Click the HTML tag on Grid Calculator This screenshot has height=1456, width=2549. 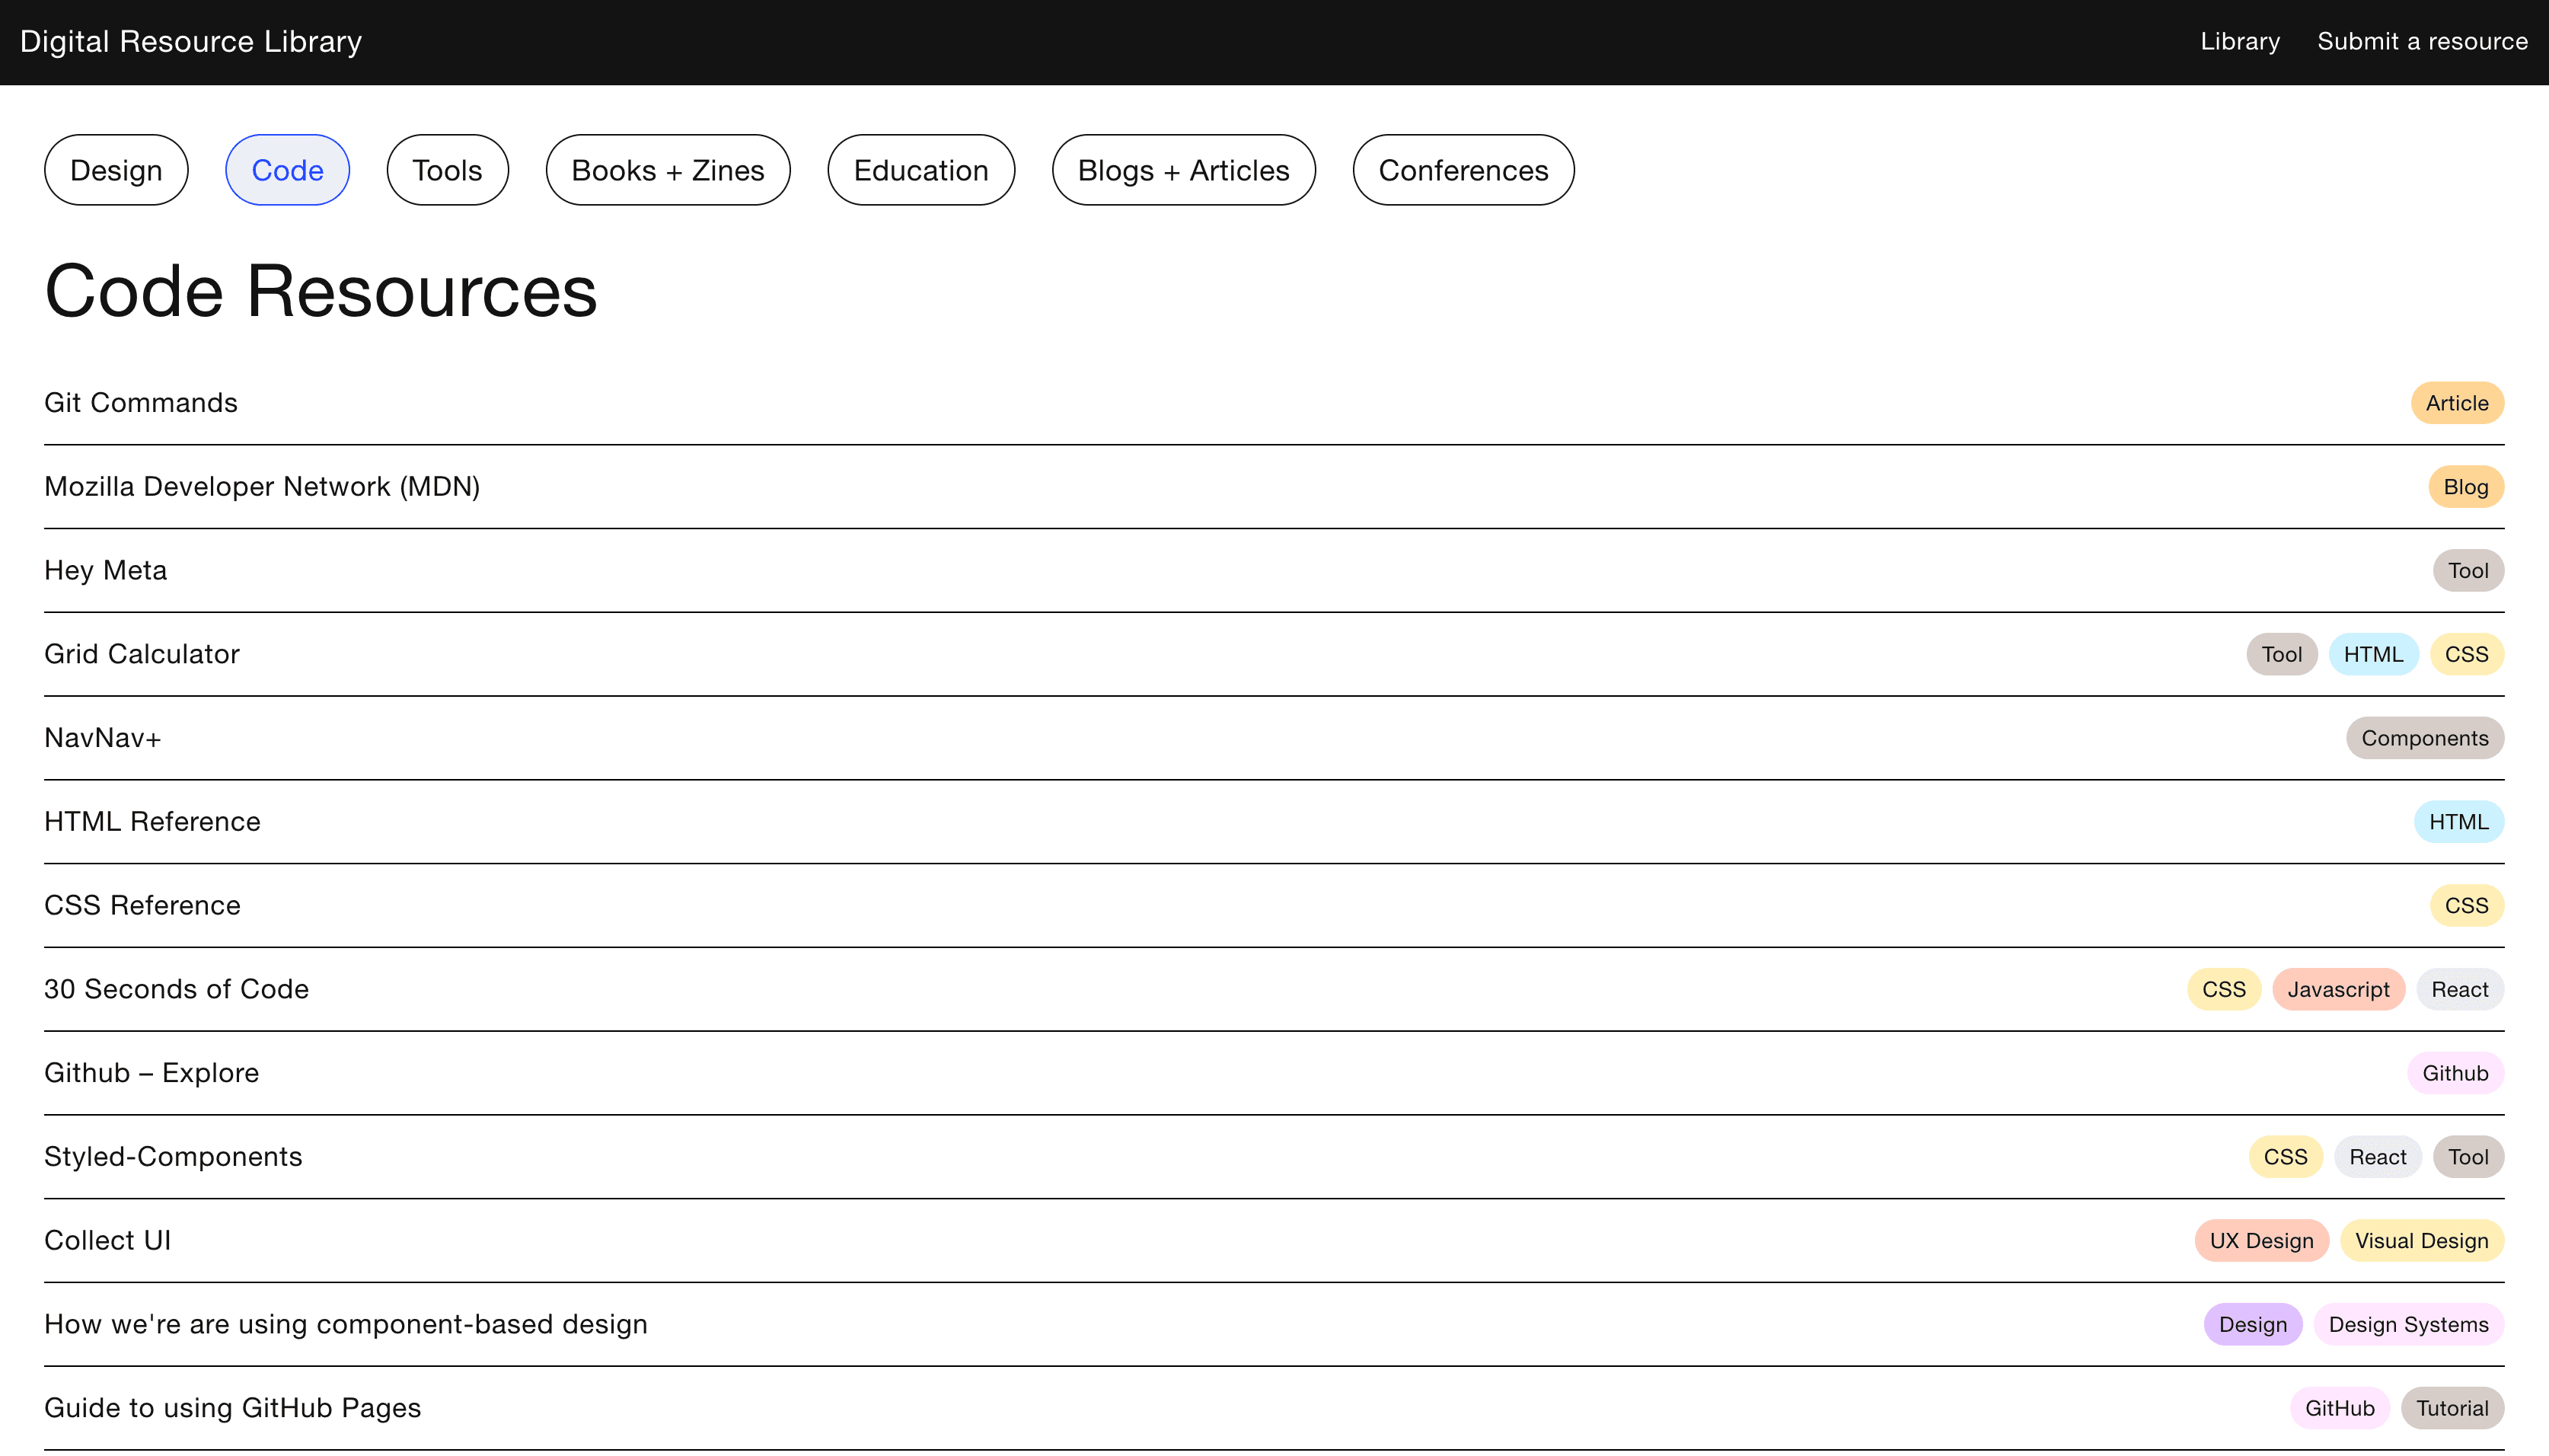pyautogui.click(x=2372, y=654)
